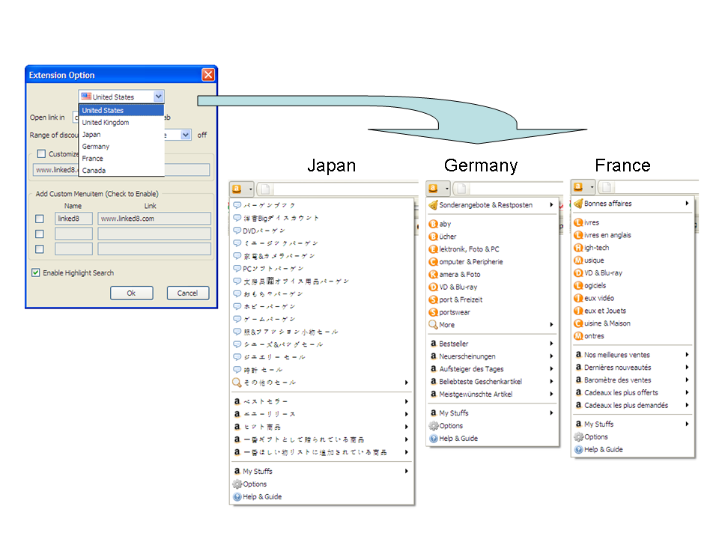Viewport: 719px width, 539px height.
Task: Click the Bonnes affaires tag icon
Action: pos(578,204)
